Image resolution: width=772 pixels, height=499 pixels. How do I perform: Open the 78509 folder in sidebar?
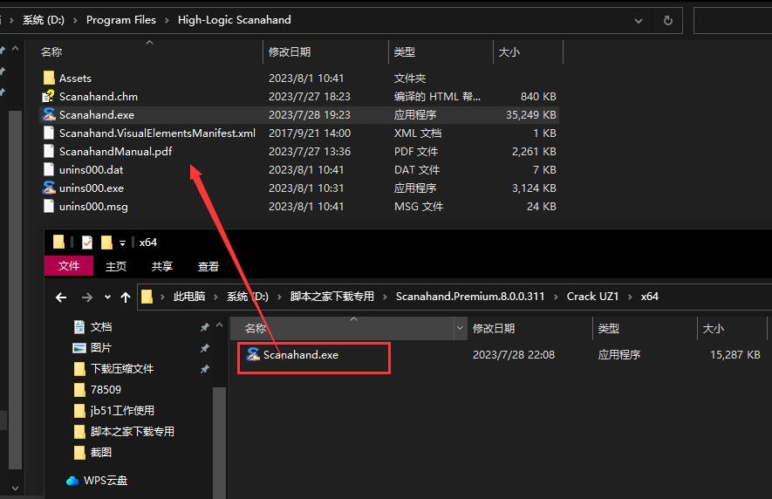106,389
